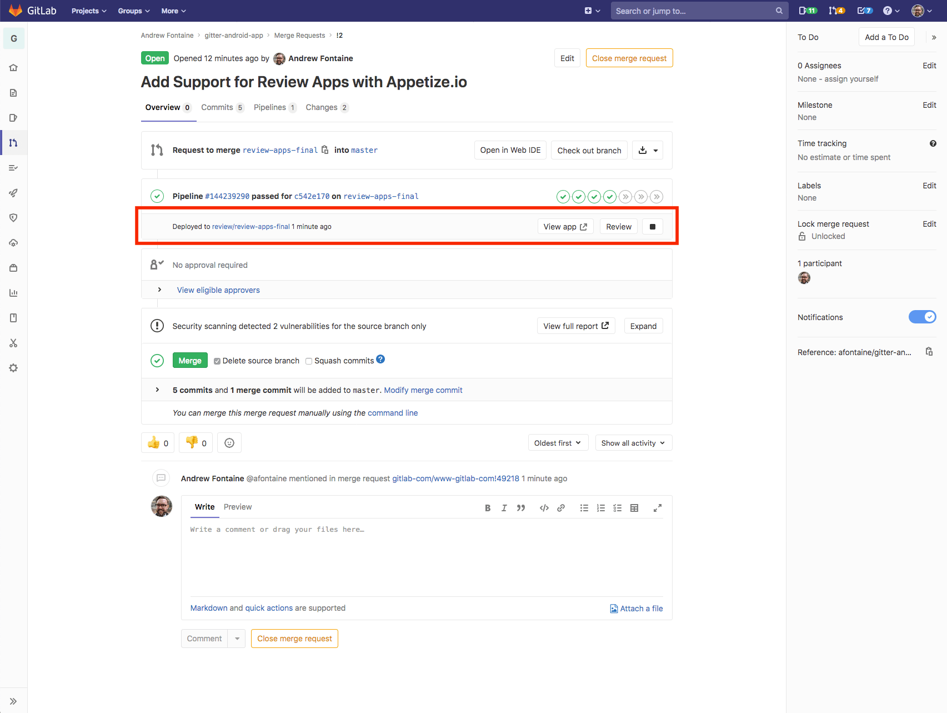
Task: Open the CI/CD rocket icon in sidebar
Action: click(13, 192)
